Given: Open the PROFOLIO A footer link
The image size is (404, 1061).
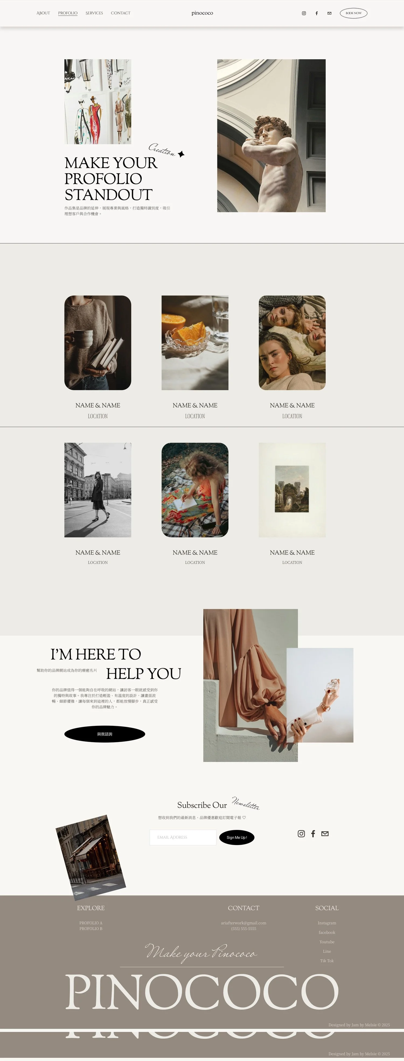Looking at the screenshot, I should point(91,923).
